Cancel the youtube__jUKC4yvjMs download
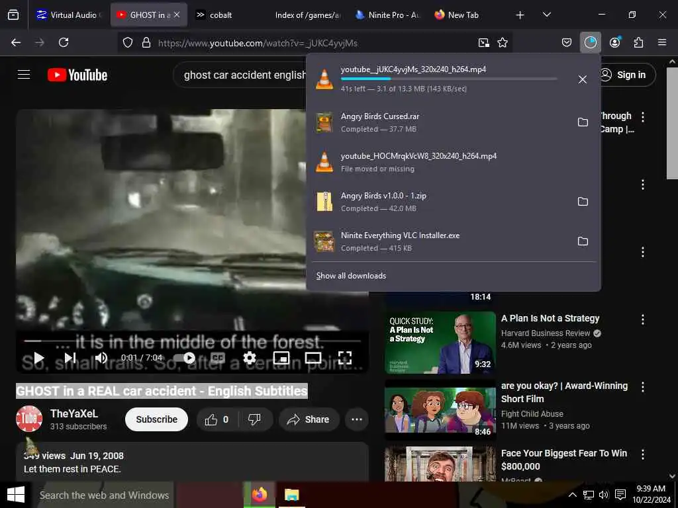678x508 pixels. (x=583, y=79)
